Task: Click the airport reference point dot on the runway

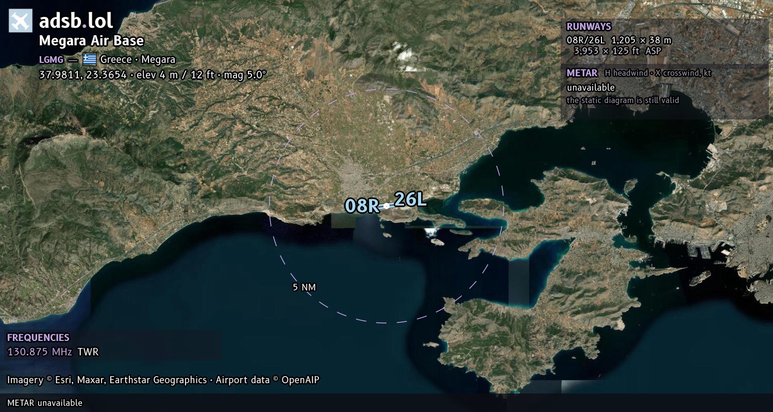Action: click(x=386, y=205)
